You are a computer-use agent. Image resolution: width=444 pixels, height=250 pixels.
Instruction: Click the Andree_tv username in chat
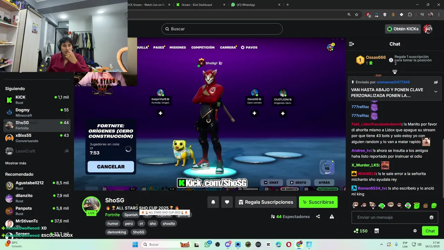click(361, 151)
